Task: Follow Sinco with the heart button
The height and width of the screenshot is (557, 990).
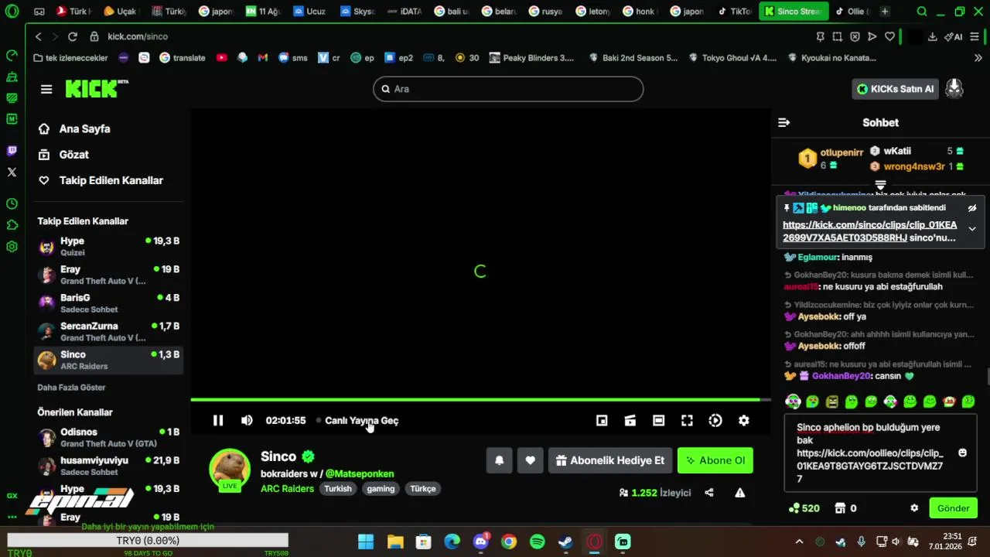Action: coord(530,460)
